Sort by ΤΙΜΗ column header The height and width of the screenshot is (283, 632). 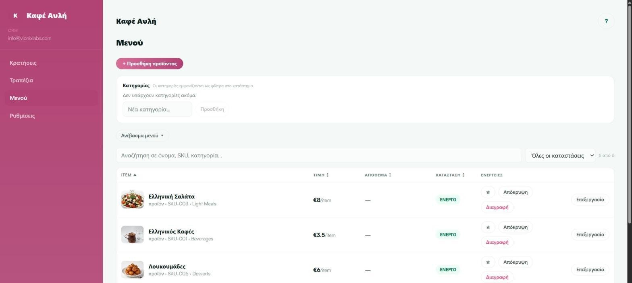pos(321,175)
